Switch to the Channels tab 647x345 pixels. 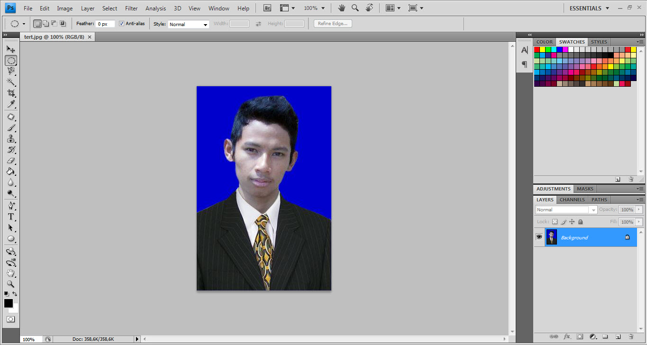click(x=572, y=200)
